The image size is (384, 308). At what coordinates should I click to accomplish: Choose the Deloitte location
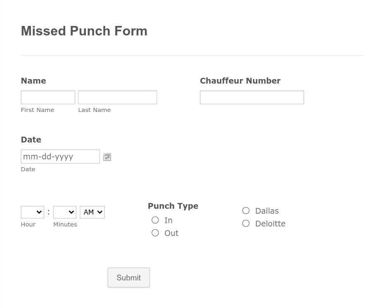246,223
